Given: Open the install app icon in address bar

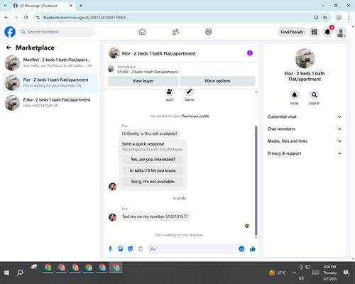Looking at the screenshot, I should coord(316,18).
